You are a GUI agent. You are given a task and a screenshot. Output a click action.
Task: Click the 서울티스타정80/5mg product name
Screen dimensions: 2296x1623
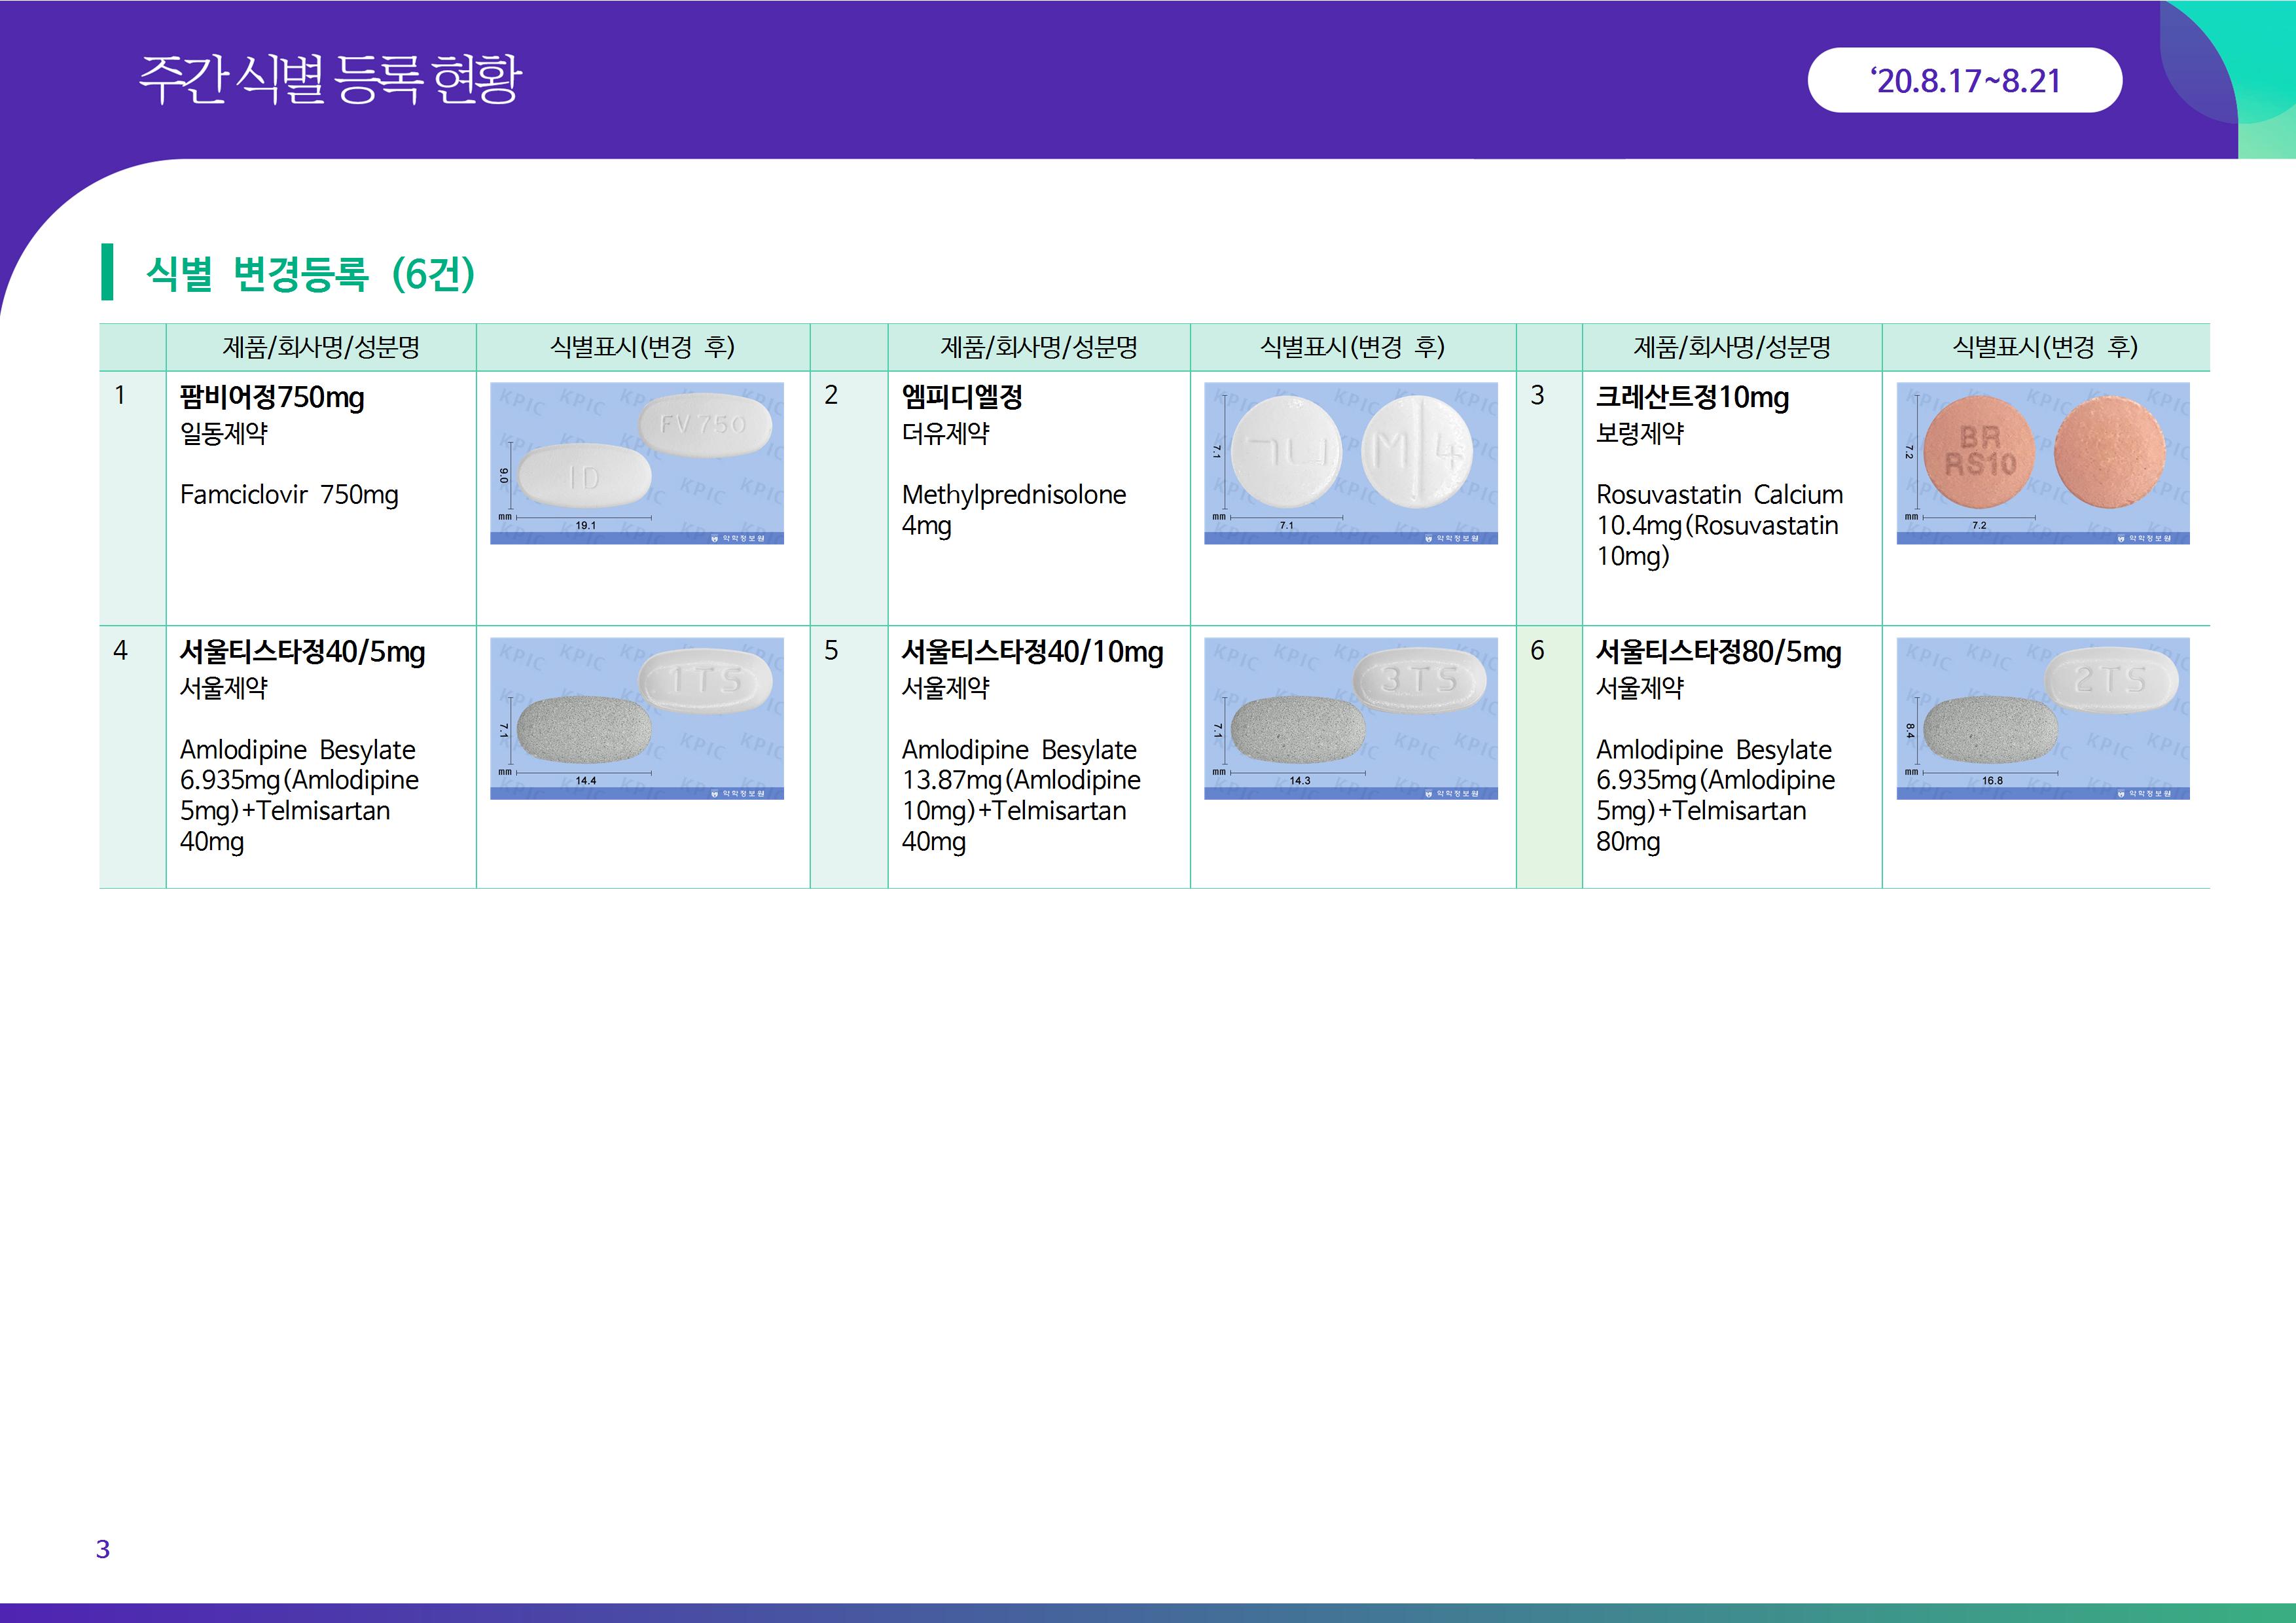click(x=1718, y=652)
